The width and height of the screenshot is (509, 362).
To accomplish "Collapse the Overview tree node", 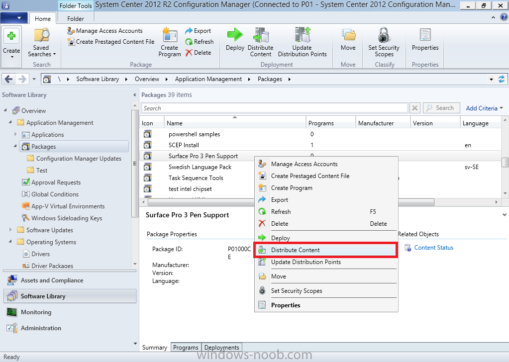I will pos(5,110).
